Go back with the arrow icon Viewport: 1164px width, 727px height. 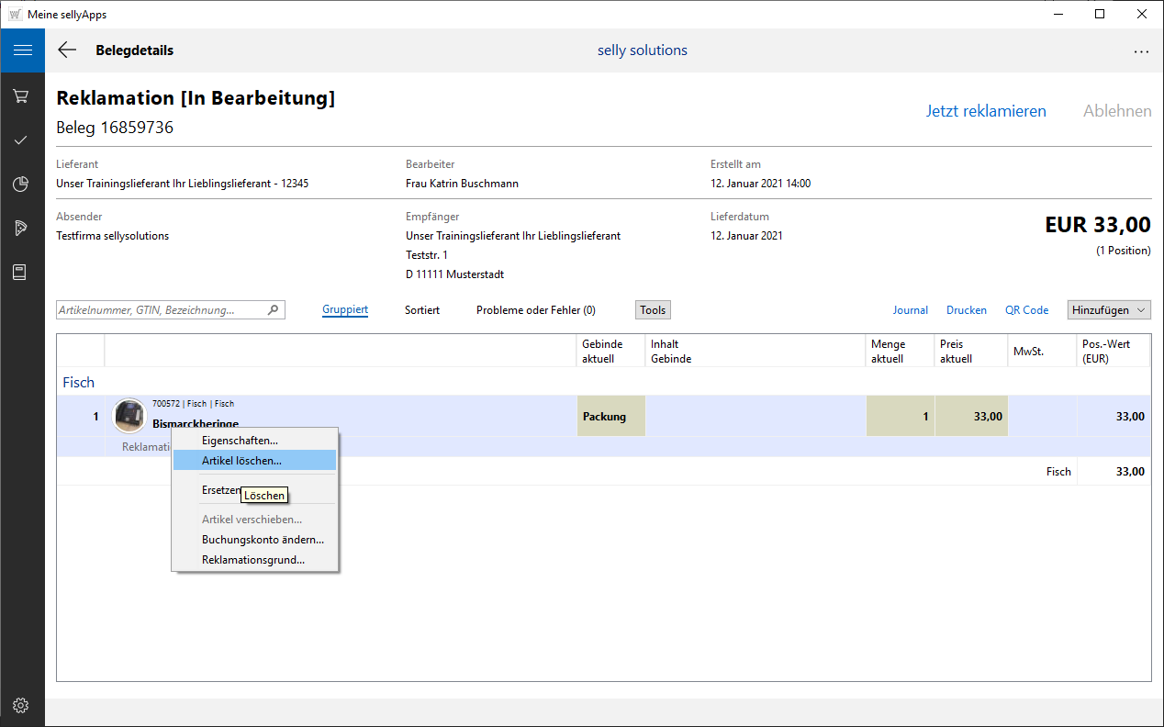pos(67,50)
